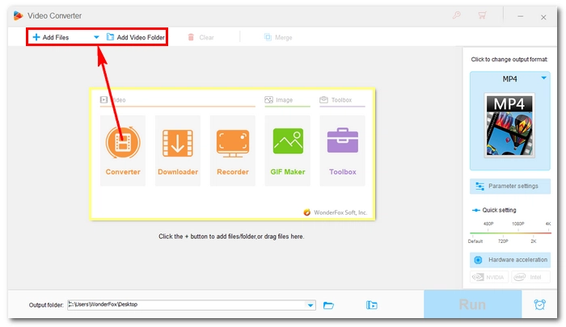Viewport: 566px width, 327px height.
Task: Click the Add Files button
Action: pos(50,37)
